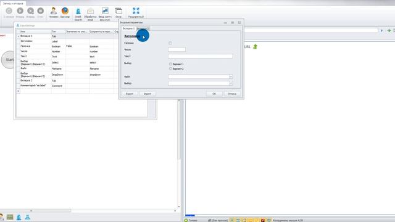Click the green up-arrow icon beside URL
This screenshot has height=222, width=395.
coord(255,47)
